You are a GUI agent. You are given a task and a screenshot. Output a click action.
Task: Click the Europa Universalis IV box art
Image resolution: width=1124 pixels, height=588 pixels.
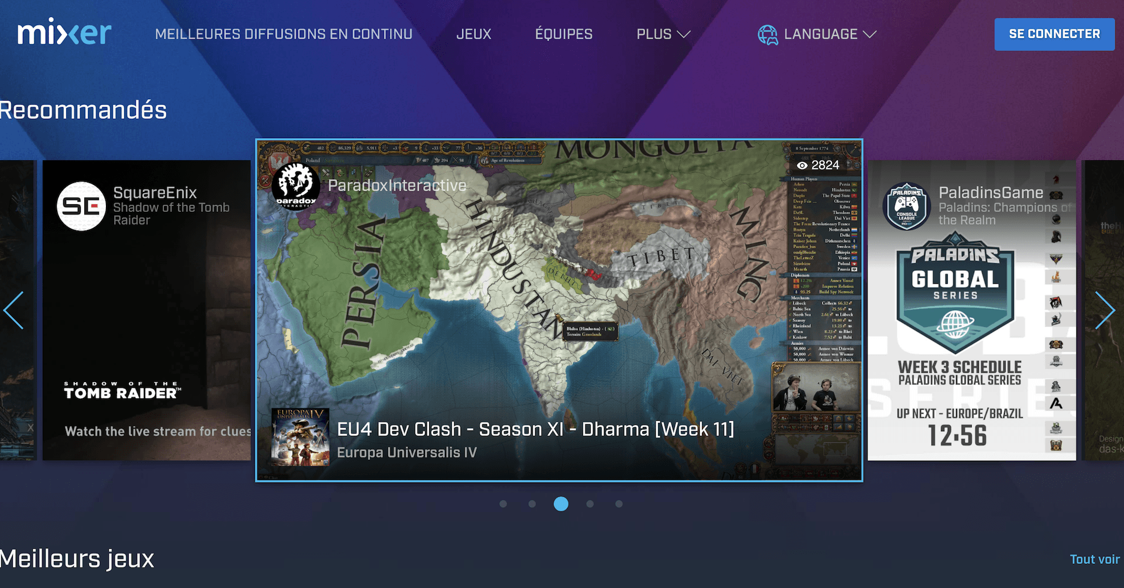pos(300,437)
